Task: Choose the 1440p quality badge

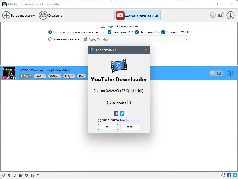Action: [40, 76]
